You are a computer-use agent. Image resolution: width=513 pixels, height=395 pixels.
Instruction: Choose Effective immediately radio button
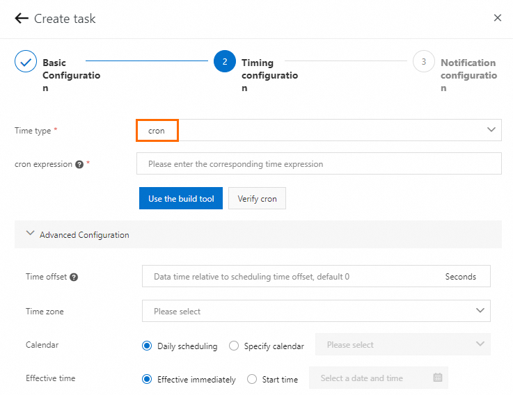pyautogui.click(x=147, y=379)
